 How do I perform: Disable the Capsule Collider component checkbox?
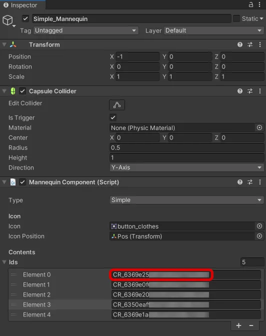(x=22, y=91)
